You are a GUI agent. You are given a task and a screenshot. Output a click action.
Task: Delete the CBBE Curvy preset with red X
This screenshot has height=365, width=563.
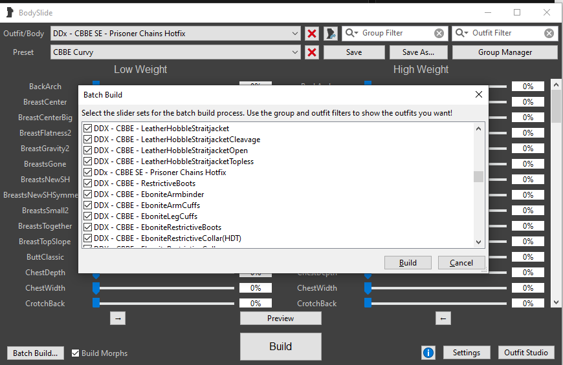coord(312,52)
